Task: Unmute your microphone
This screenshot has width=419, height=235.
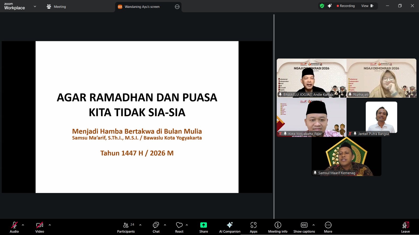Action: coord(14,227)
